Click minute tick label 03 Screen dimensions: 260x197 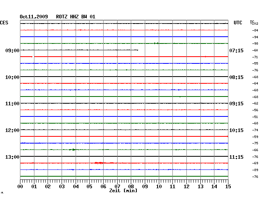[x=62, y=187]
